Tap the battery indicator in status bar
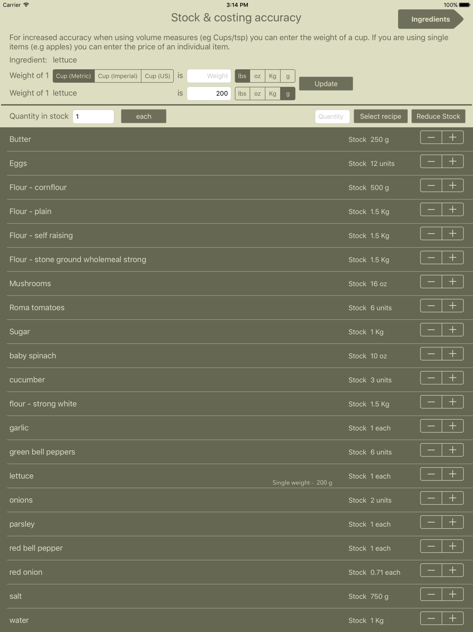Image resolution: width=473 pixels, height=632 pixels. tap(464, 5)
